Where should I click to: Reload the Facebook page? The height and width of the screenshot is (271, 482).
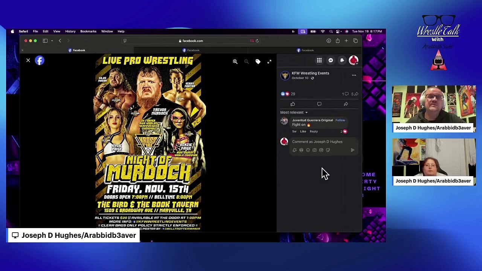point(257,41)
